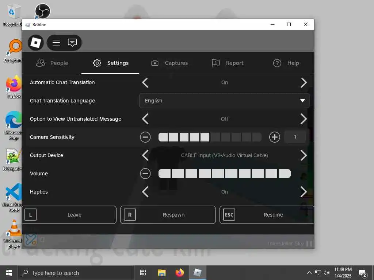Click the Camera Sensitivity value field
The height and width of the screenshot is (280, 374).
coord(295,137)
